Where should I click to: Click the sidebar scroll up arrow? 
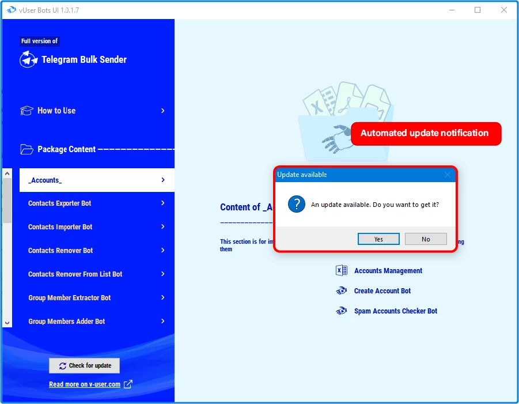(x=7, y=173)
